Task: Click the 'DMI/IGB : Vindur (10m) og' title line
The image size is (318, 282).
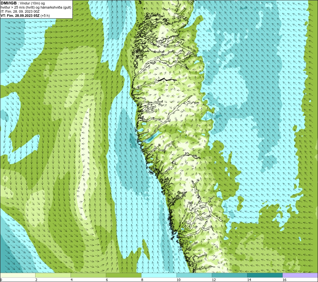Action: point(23,3)
